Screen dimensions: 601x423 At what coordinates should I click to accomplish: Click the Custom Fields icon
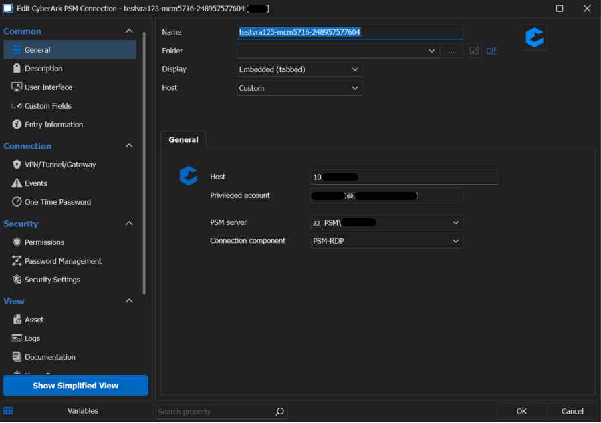tap(17, 105)
